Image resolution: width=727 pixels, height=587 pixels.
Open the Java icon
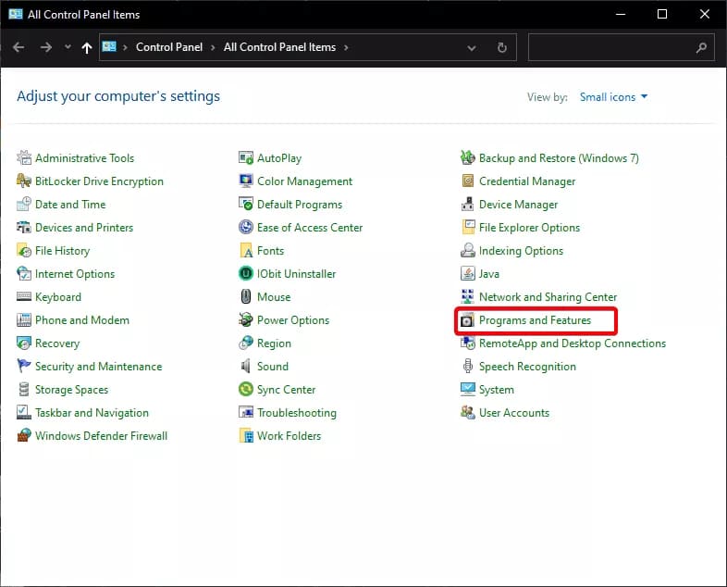pyautogui.click(x=468, y=274)
